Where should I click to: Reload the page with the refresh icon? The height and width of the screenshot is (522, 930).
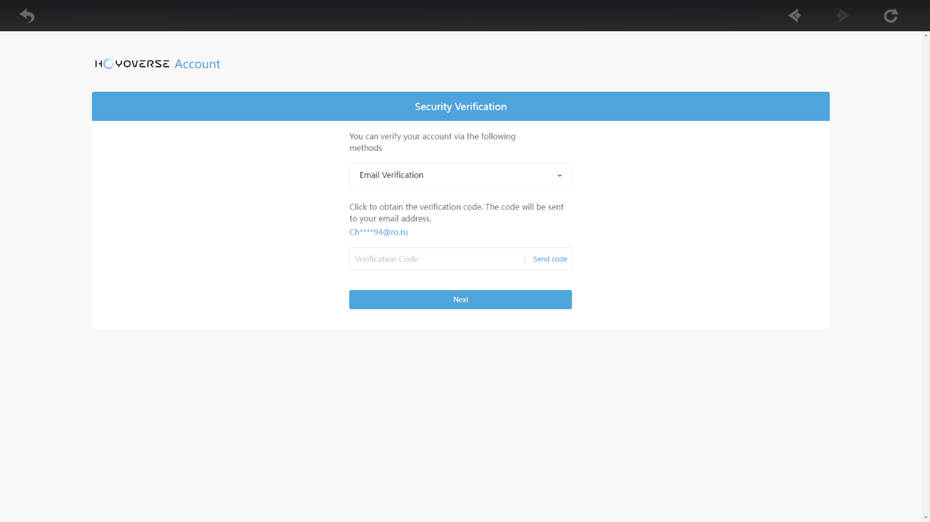[891, 15]
